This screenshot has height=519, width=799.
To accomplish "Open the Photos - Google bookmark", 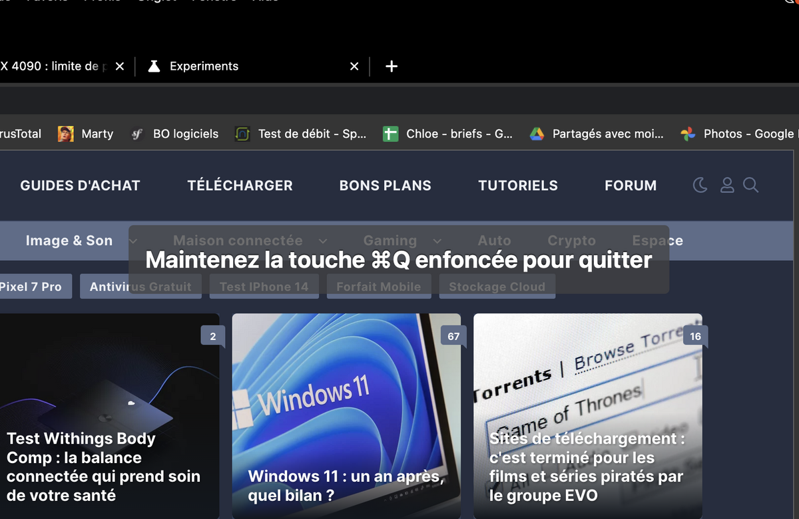I will pyautogui.click(x=739, y=134).
